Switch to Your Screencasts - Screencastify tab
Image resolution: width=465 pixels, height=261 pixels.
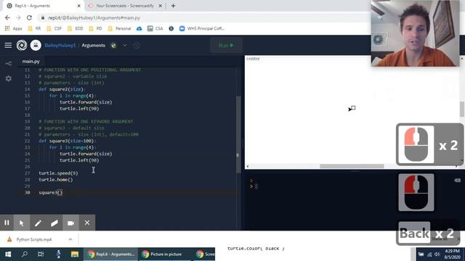[124, 6]
